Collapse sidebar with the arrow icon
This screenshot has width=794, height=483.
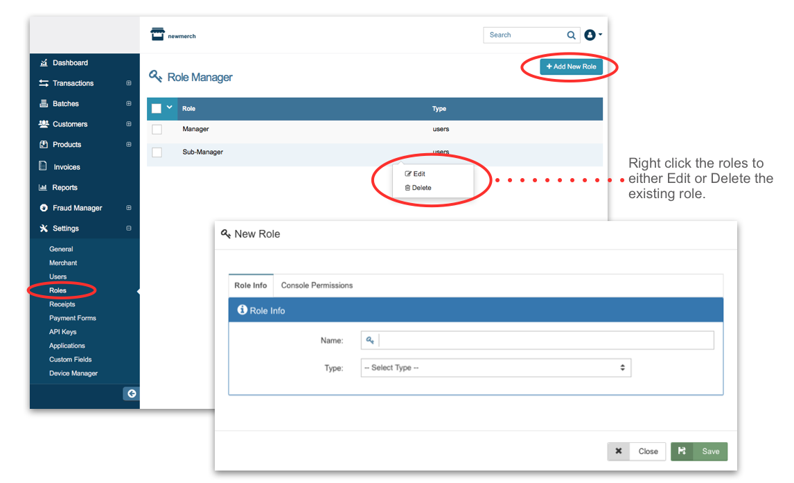pyautogui.click(x=131, y=394)
